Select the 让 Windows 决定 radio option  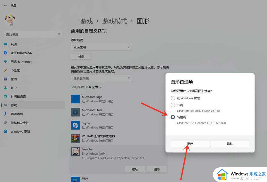[x=173, y=98]
